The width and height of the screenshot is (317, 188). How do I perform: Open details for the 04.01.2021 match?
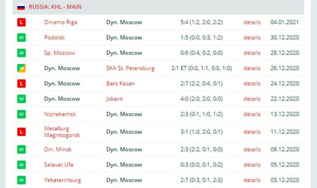pos(252,22)
